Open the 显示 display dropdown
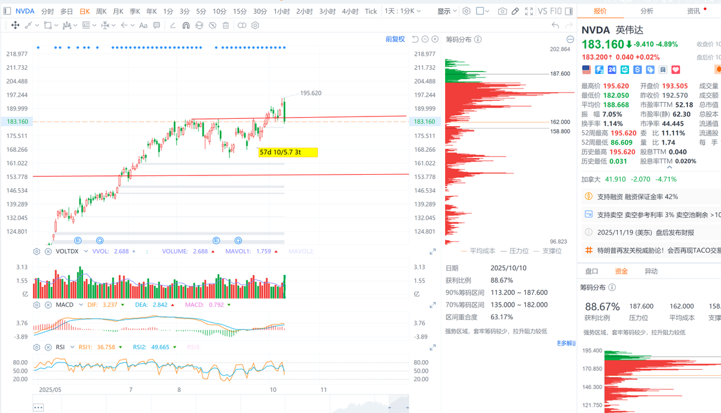Image resolution: width=721 pixels, height=413 pixels. point(447,11)
